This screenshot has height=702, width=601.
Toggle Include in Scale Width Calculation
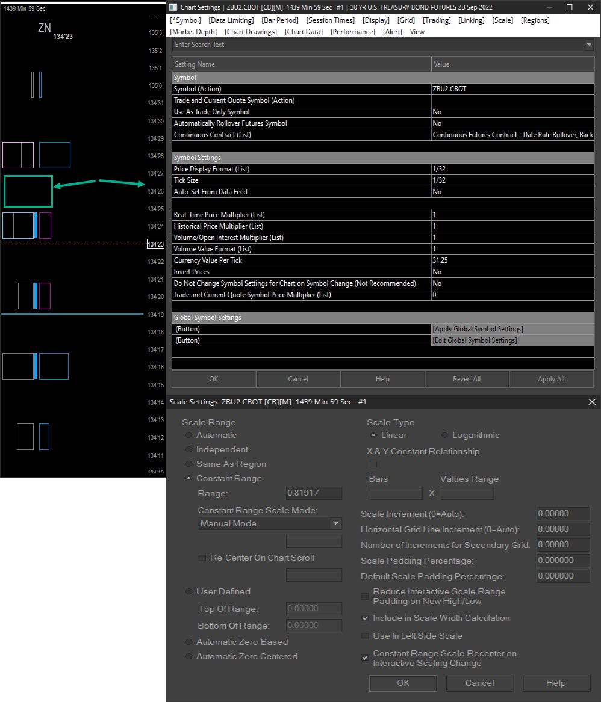366,618
